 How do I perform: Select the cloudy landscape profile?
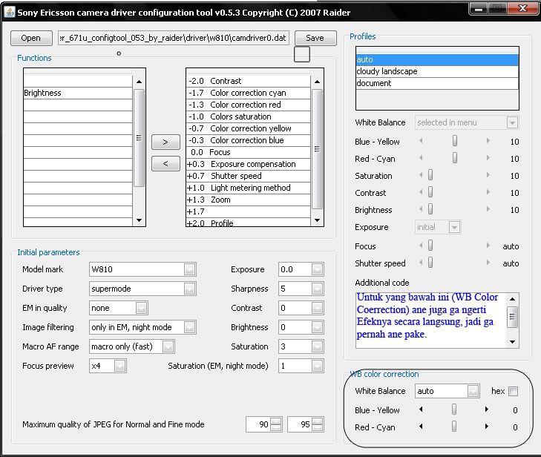(x=437, y=71)
